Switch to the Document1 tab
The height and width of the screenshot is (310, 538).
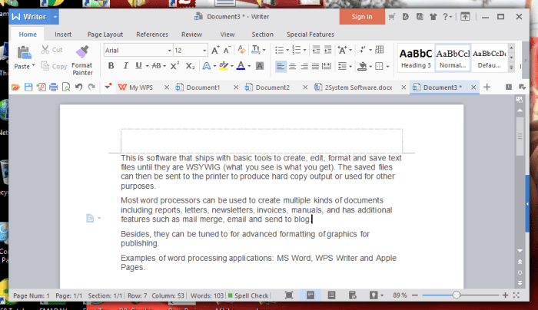coord(201,87)
